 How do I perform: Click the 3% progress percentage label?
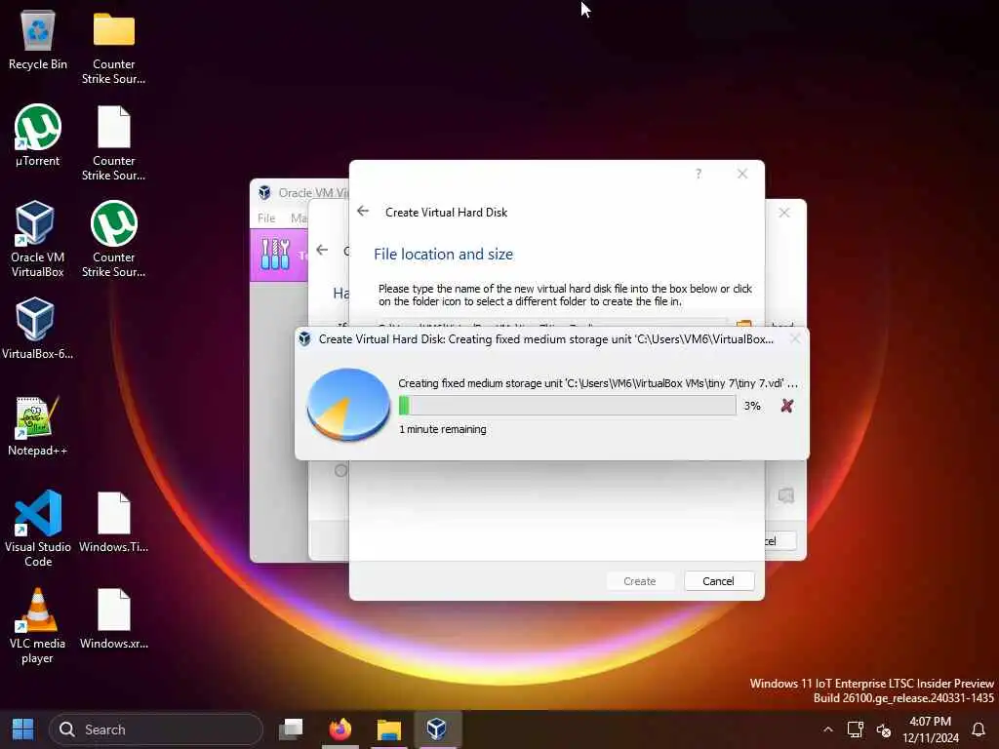[x=752, y=406]
